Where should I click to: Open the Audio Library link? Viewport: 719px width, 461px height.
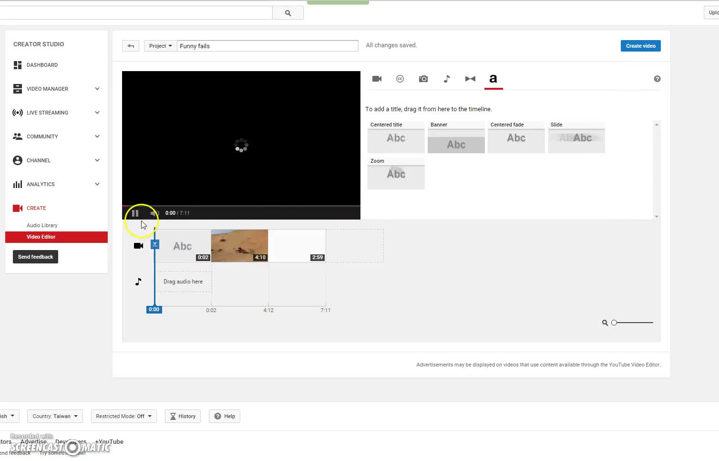click(x=42, y=225)
